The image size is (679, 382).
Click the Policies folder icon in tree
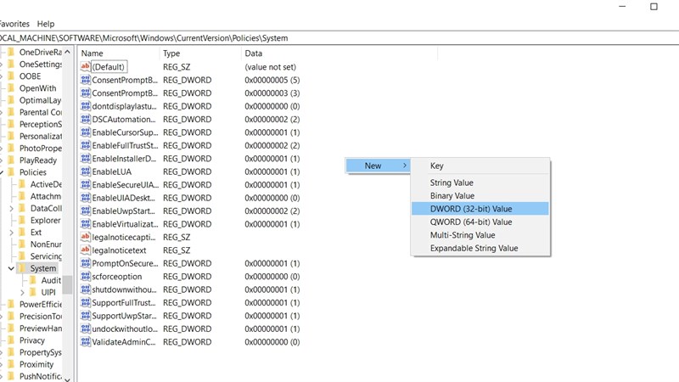pyautogui.click(x=10, y=171)
